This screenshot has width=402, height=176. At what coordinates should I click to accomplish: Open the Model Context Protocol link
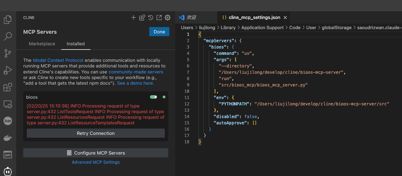[x=58, y=60]
